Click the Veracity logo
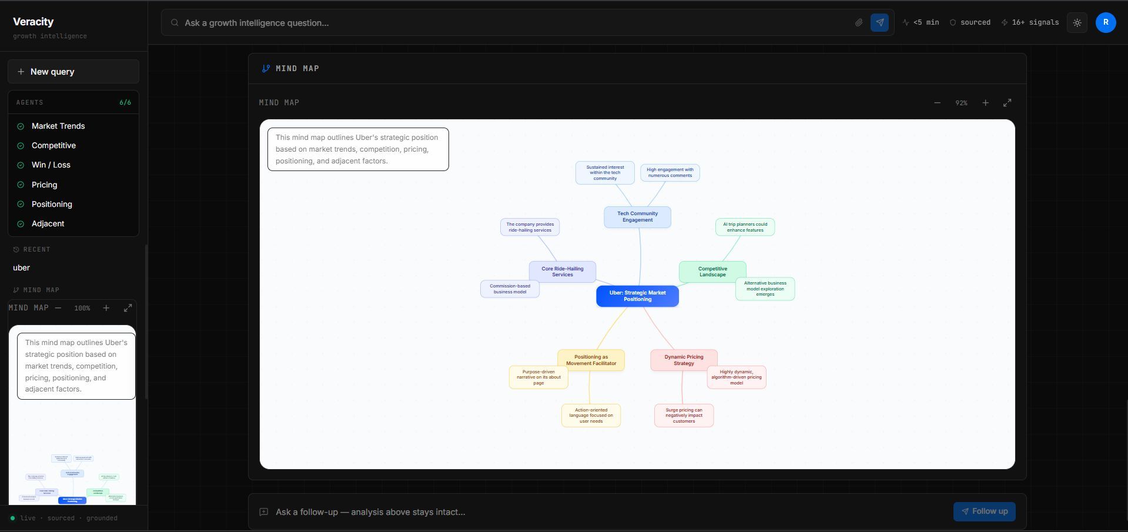 [x=34, y=22]
